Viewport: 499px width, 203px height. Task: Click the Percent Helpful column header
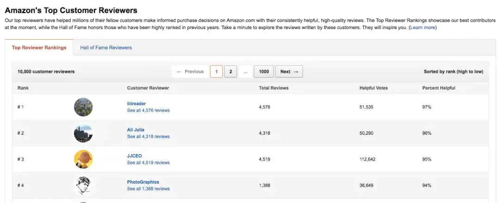click(x=439, y=88)
